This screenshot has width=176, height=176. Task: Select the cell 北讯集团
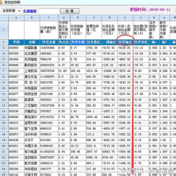click(32, 54)
